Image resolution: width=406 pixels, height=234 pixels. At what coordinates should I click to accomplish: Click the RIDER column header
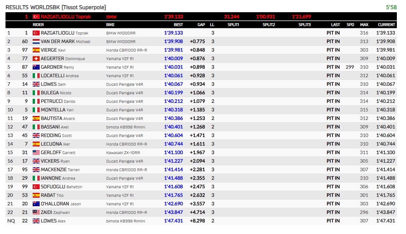[38, 25]
